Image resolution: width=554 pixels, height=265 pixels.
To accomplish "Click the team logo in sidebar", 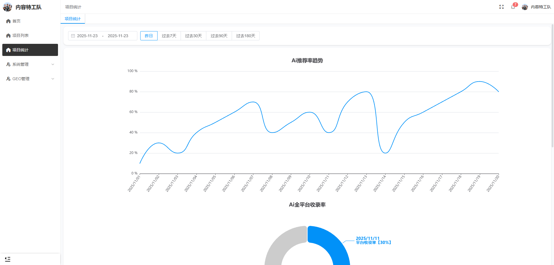I will [8, 7].
